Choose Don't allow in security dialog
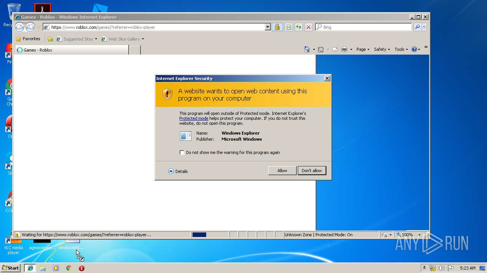The image size is (487, 273). (312, 171)
